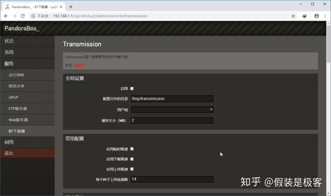Click 退出 to log out
This screenshot has width=331, height=196.
tap(28, 153)
